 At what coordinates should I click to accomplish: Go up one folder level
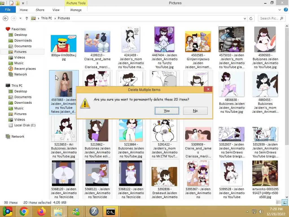[x=27, y=18]
